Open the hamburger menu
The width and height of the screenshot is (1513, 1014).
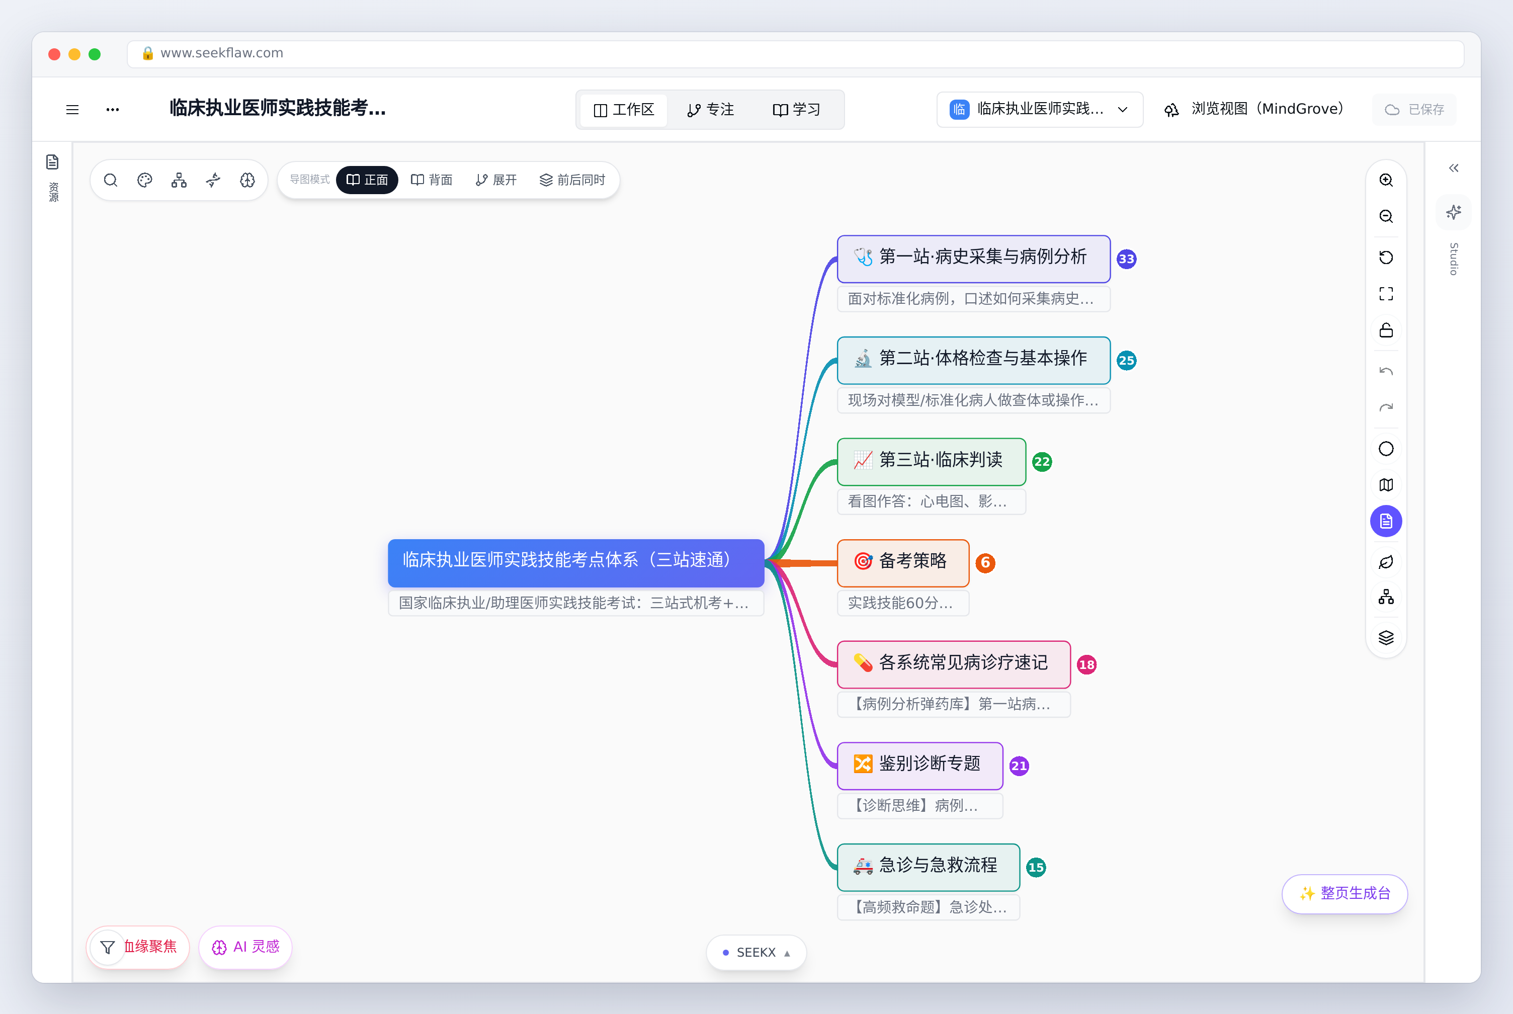[72, 109]
